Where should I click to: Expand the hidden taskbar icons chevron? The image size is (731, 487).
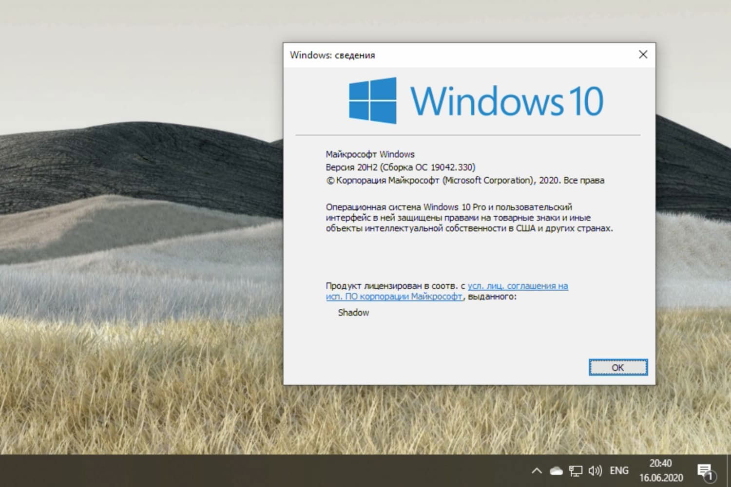537,470
